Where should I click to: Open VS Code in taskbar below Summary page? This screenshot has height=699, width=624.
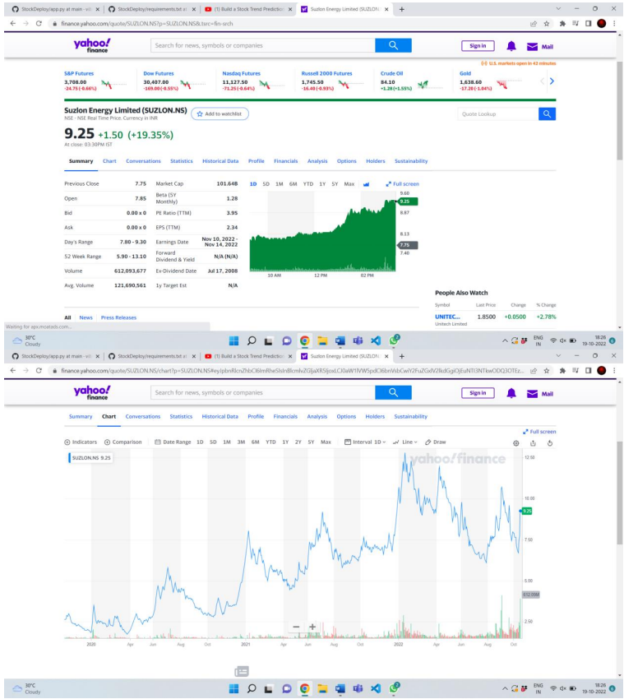click(x=376, y=341)
